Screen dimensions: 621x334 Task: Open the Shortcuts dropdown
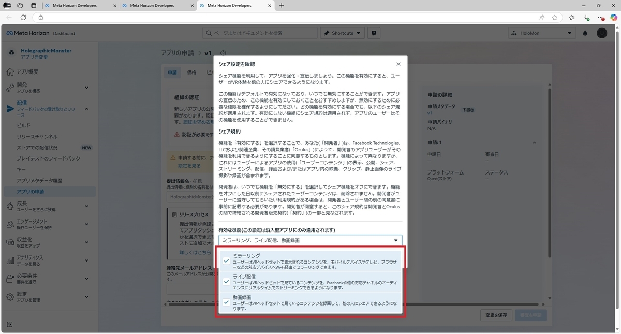click(342, 33)
